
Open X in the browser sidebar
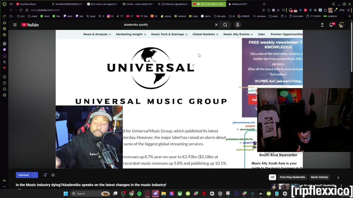[x=4, y=62]
